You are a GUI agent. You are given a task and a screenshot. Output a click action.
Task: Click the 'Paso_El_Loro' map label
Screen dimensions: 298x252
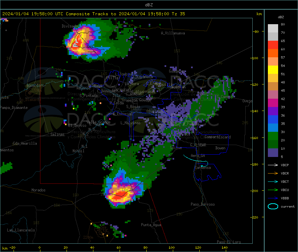tap(229, 242)
